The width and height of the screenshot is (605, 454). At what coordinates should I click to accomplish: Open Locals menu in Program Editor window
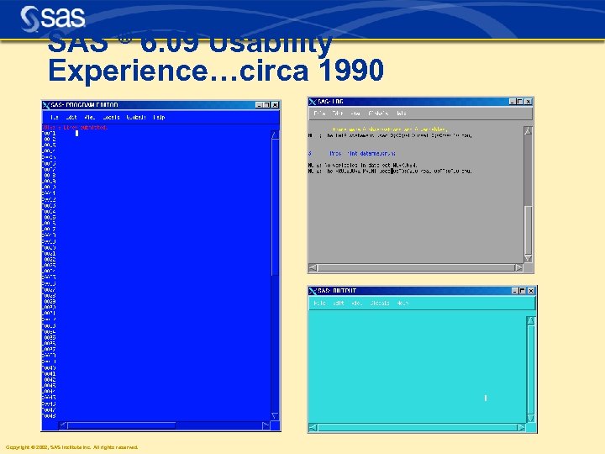tap(111, 117)
